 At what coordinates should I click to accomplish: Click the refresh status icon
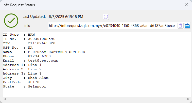click(x=106, y=17)
